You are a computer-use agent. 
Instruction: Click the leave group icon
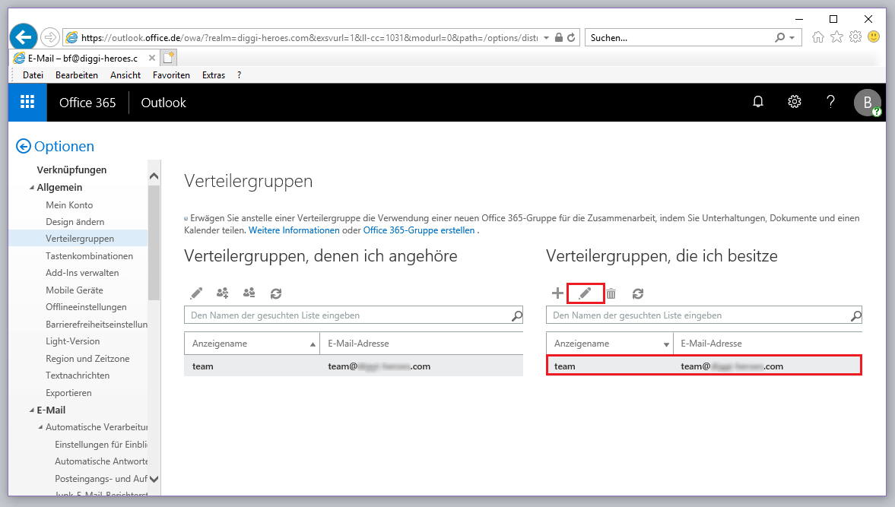pos(249,293)
